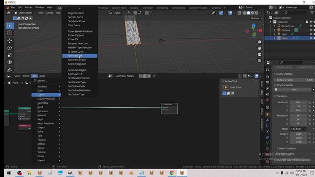Toggle visibility eye of BezierCurve
The image size is (315, 177).
[x=311, y=26]
